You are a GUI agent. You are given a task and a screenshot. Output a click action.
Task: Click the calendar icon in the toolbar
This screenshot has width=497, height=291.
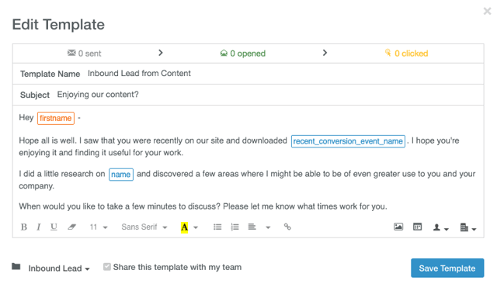click(418, 227)
